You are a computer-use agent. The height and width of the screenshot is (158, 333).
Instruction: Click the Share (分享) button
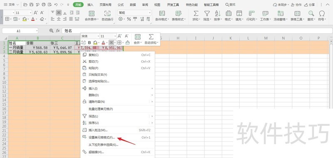tap(310, 5)
